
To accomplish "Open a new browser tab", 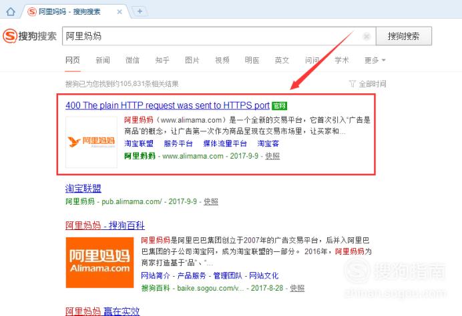I will [x=140, y=11].
